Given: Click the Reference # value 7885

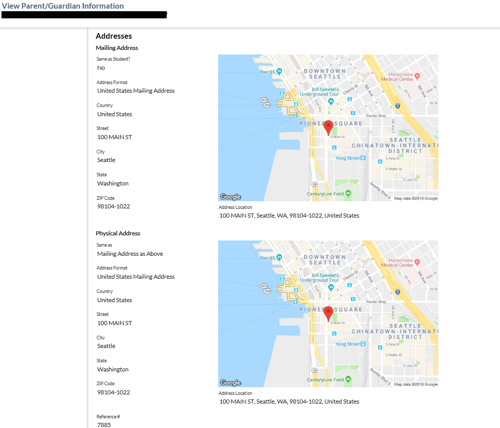Looking at the screenshot, I should point(104,424).
